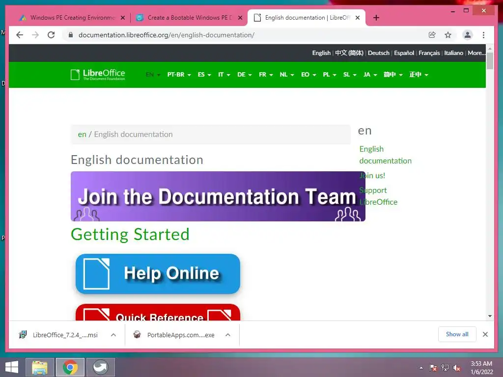Click Show all downloads button
This screenshot has width=503, height=377.
click(457, 334)
